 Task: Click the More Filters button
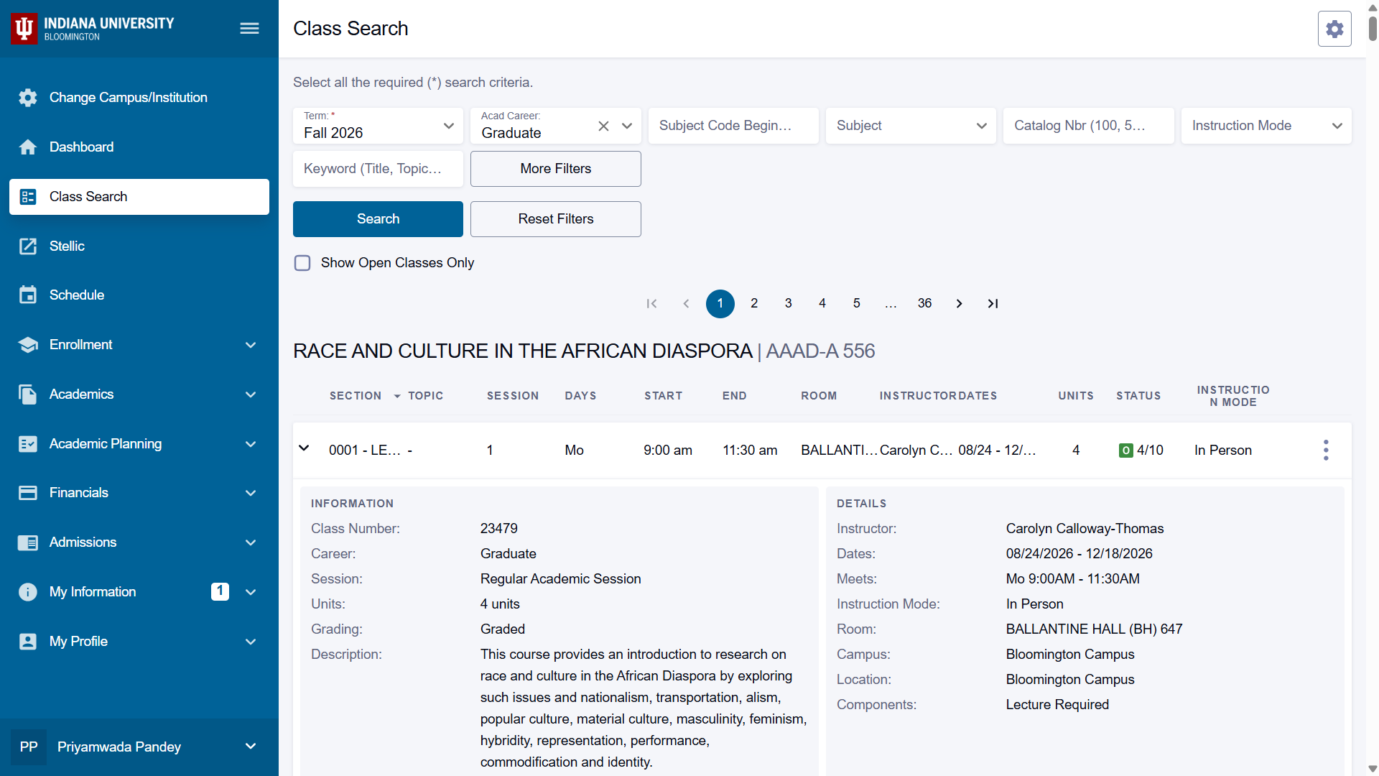(x=556, y=169)
